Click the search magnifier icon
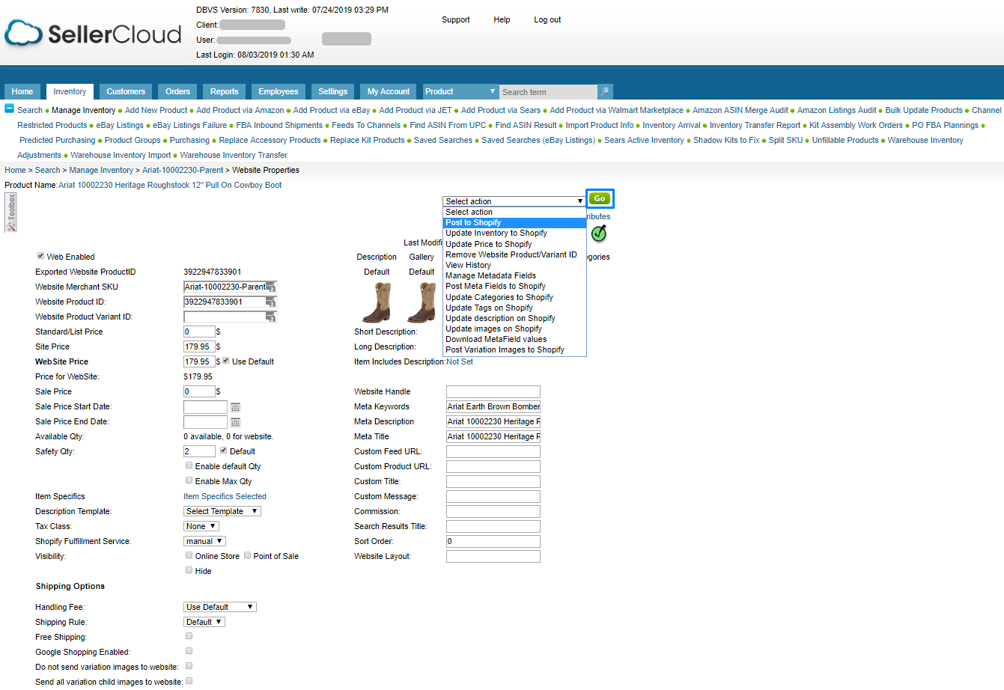Image resolution: width=1004 pixels, height=690 pixels. 605,91
